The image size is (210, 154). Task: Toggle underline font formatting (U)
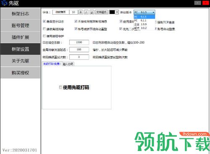point(92,12)
